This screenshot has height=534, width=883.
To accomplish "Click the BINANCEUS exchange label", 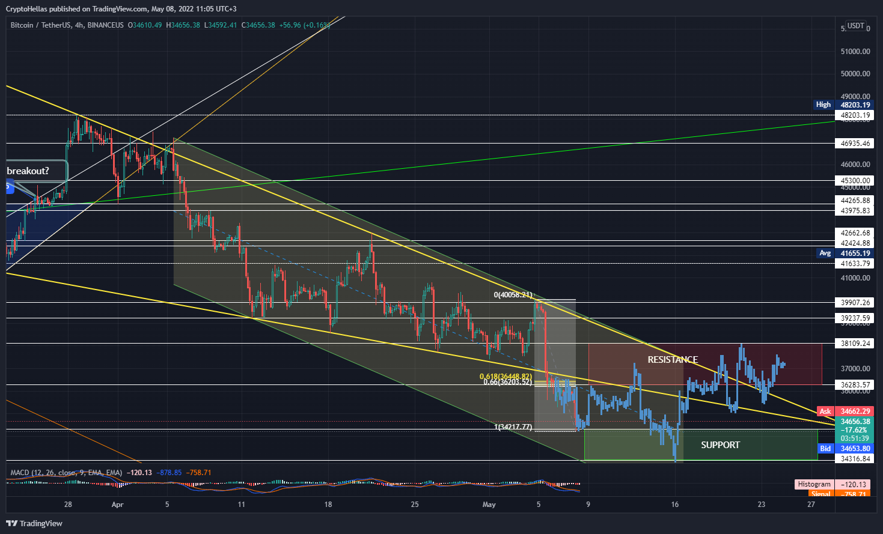I will (106, 25).
